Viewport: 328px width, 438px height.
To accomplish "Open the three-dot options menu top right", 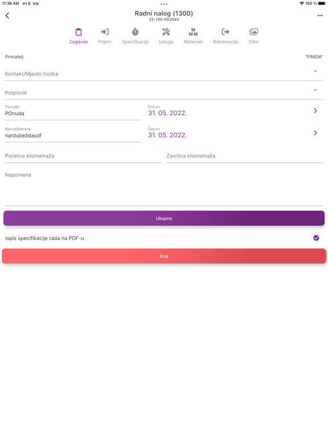I will point(320,15).
